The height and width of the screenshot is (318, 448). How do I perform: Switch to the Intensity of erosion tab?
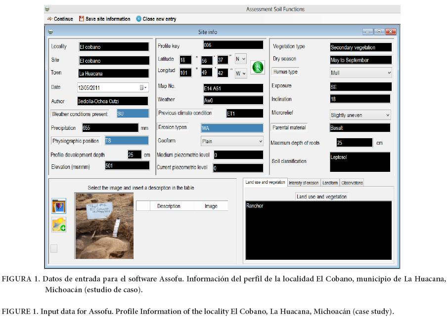[304, 183]
